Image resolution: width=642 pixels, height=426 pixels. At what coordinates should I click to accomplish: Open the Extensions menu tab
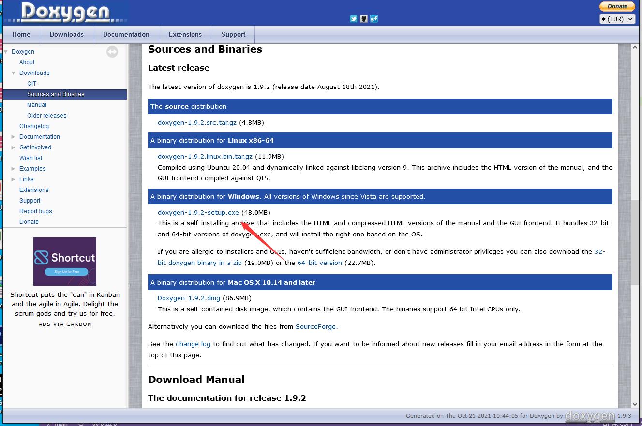pyautogui.click(x=185, y=34)
